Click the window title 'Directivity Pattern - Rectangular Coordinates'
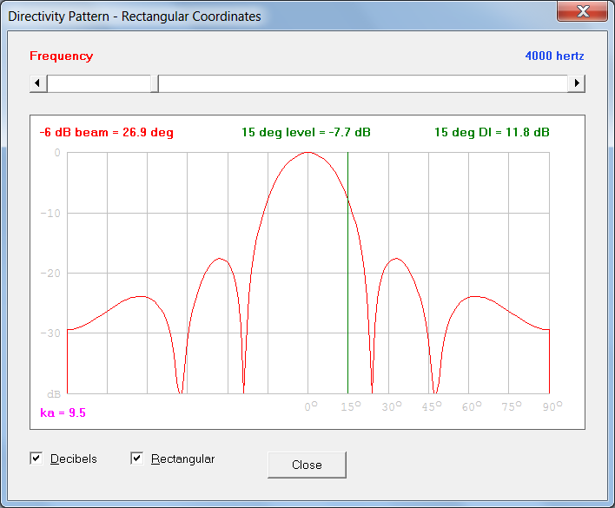615x508 pixels. pyautogui.click(x=135, y=16)
